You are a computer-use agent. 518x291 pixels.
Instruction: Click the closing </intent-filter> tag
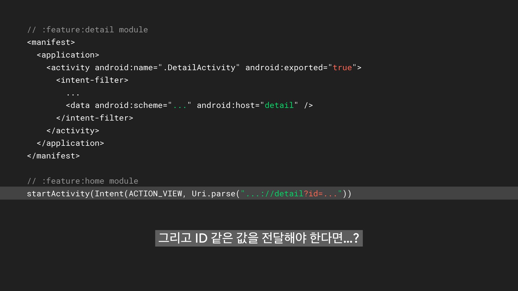(94, 118)
